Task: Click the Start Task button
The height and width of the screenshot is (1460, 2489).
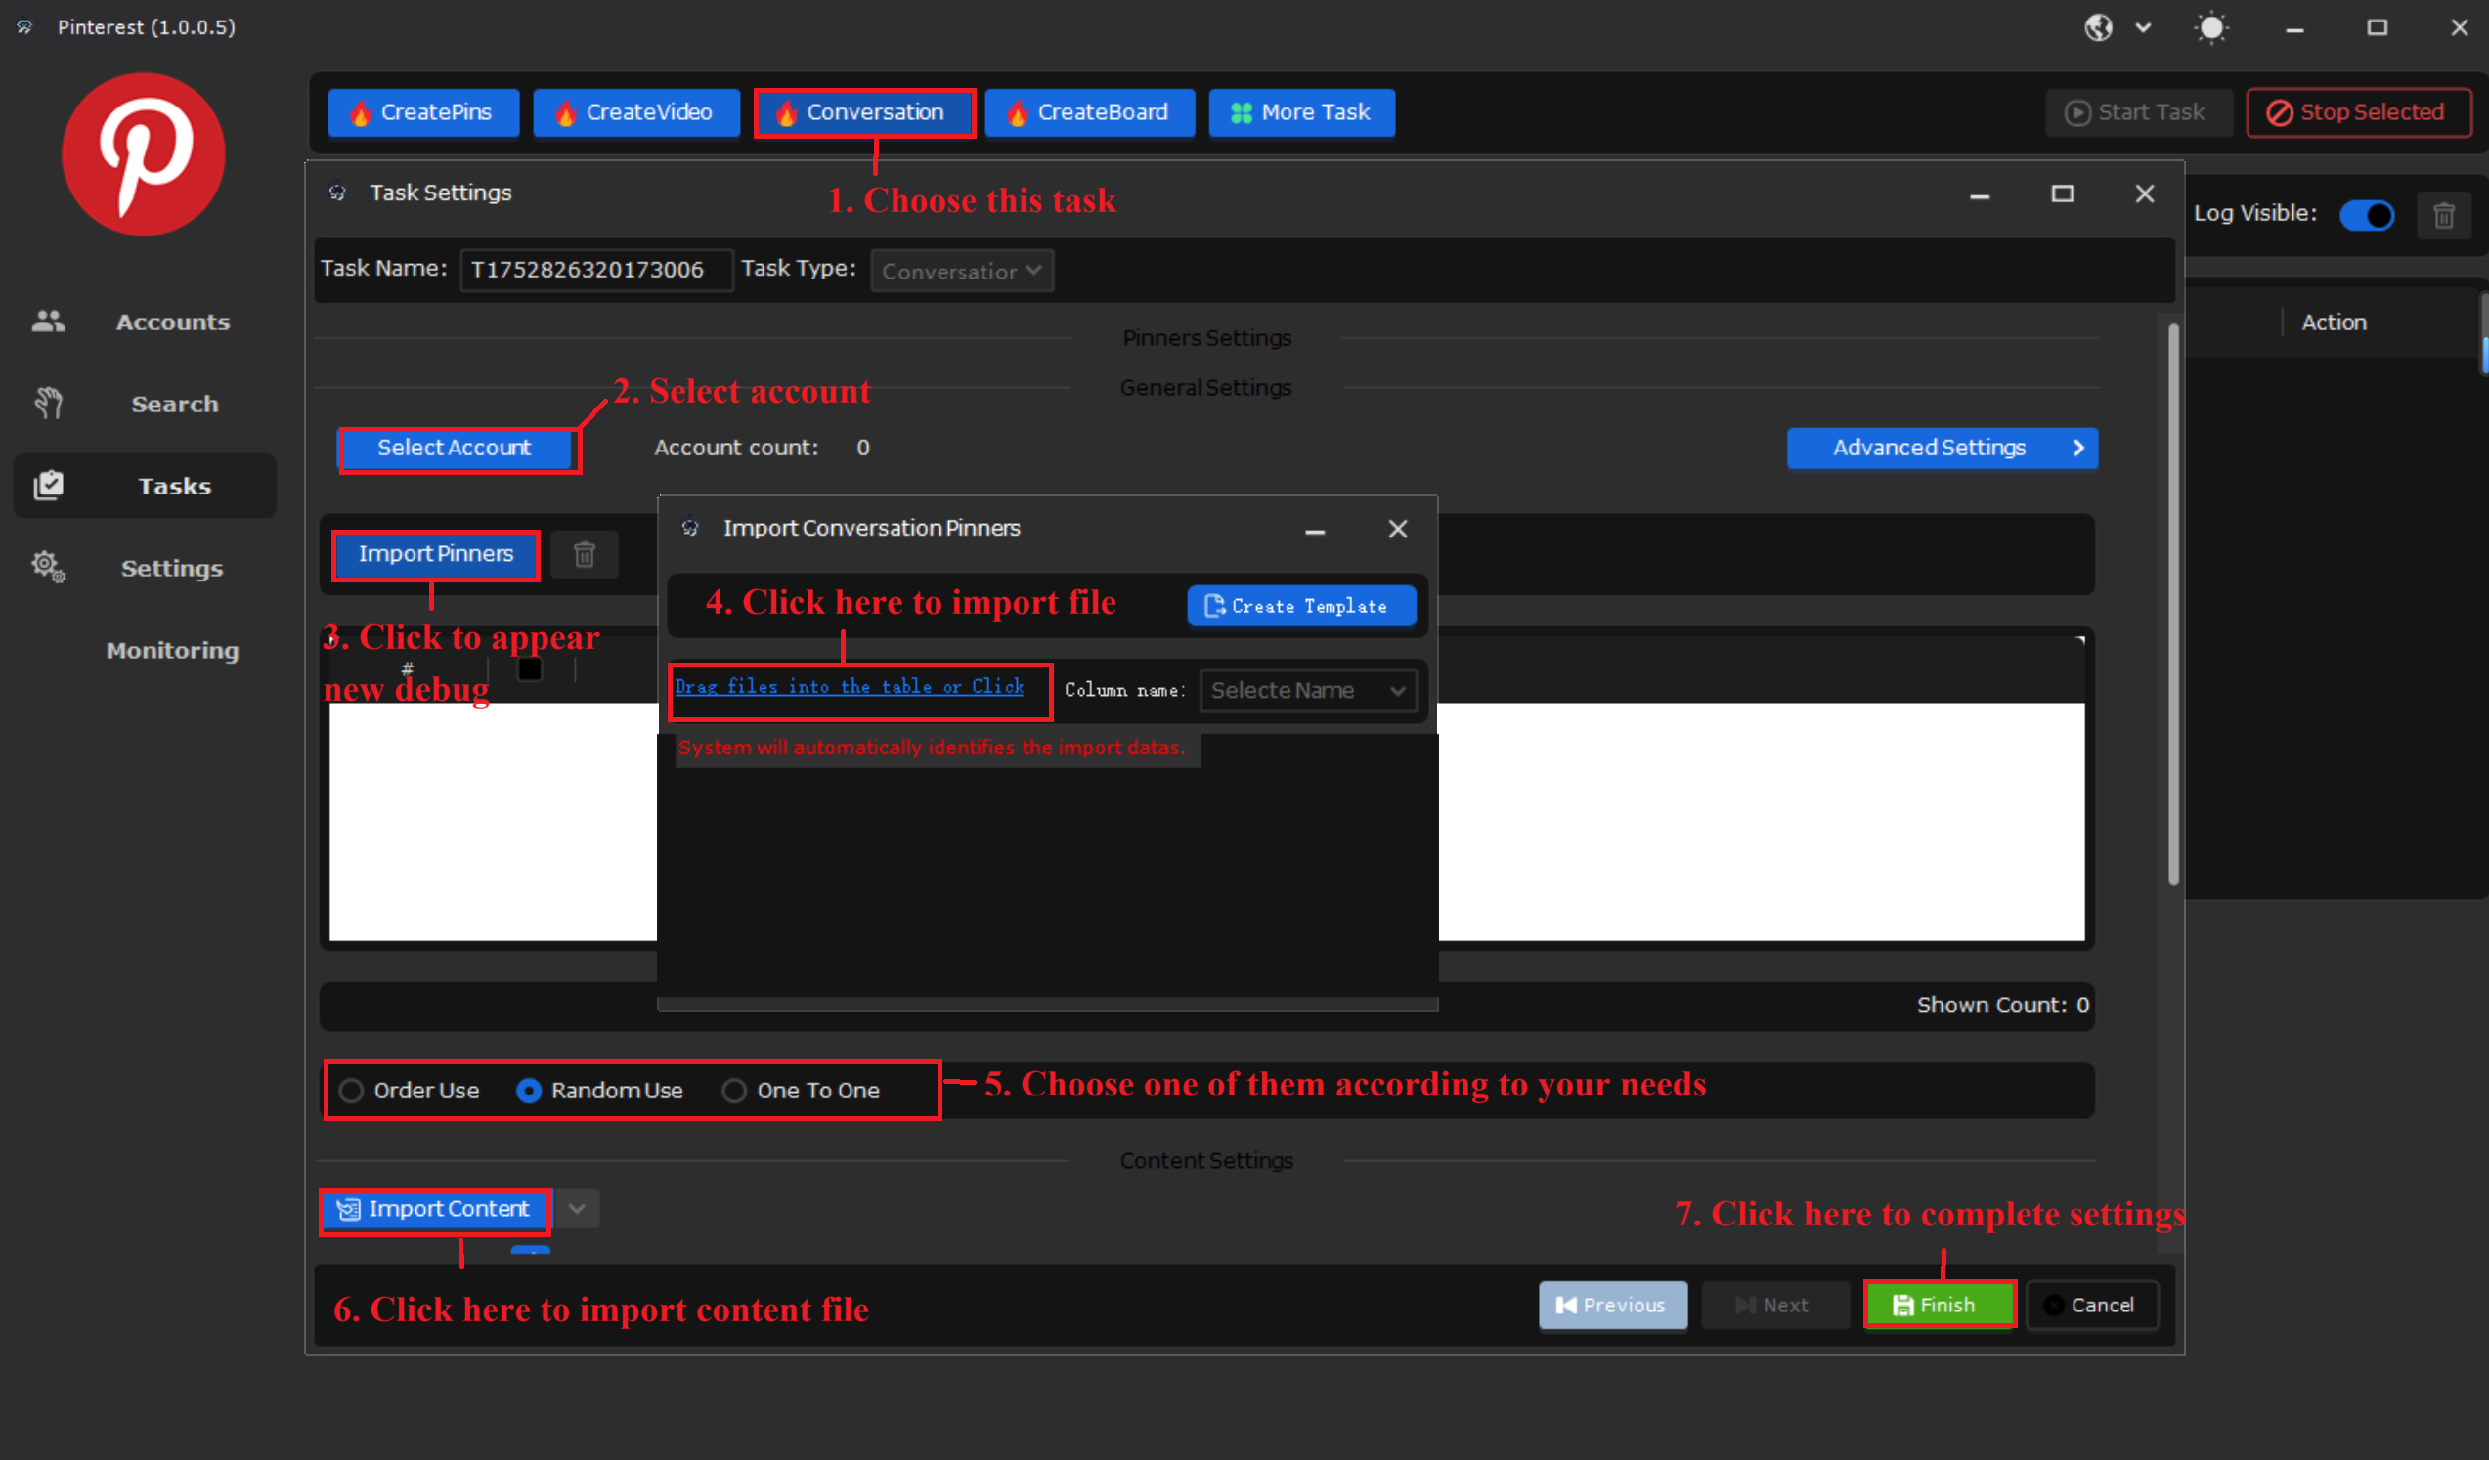Action: point(2138,112)
